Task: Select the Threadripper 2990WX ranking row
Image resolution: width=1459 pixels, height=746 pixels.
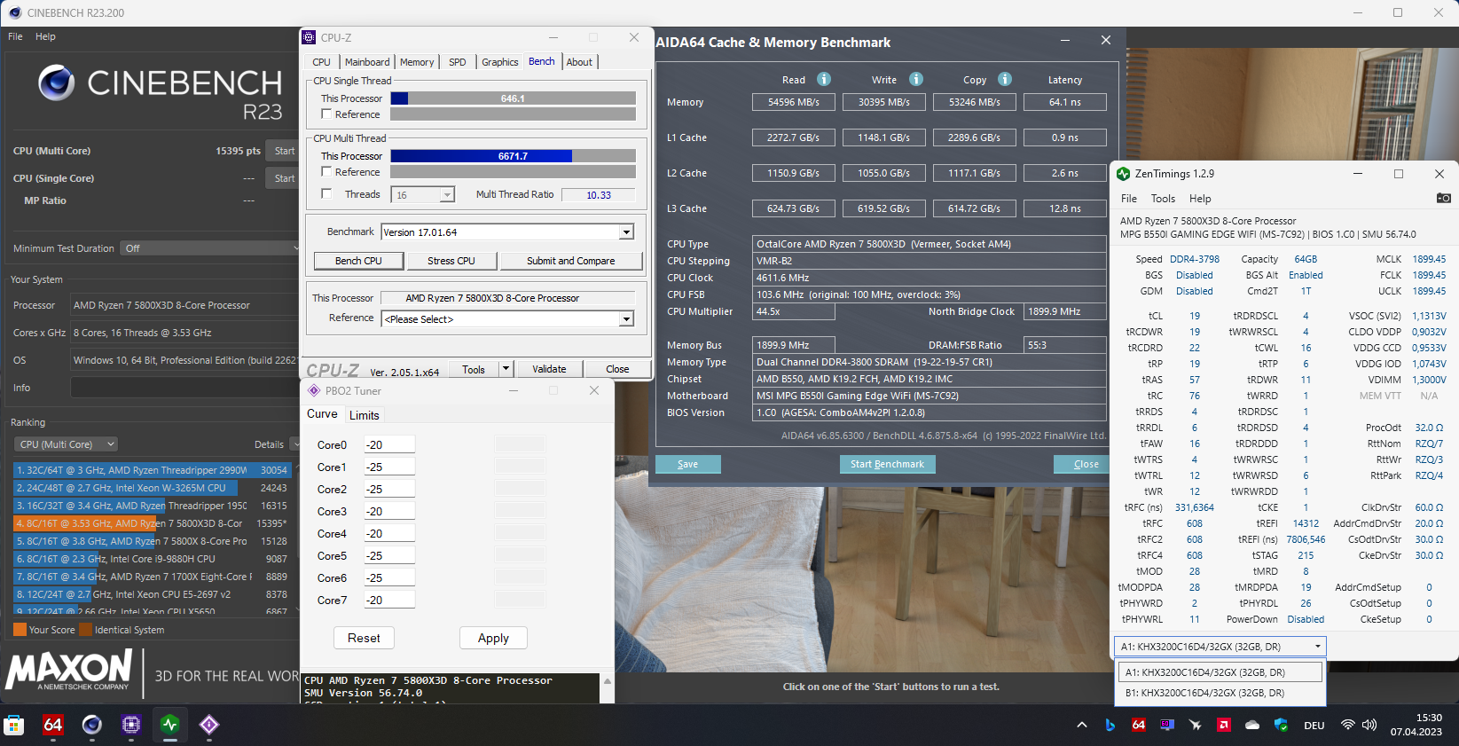Action: [152, 470]
